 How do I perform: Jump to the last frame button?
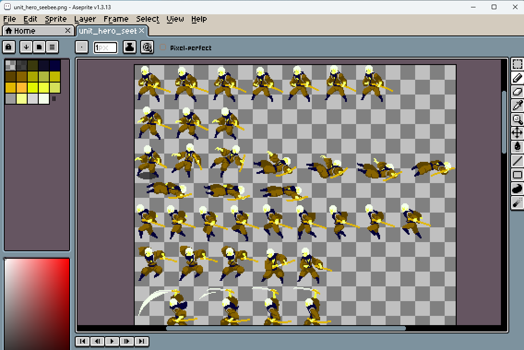click(x=142, y=341)
